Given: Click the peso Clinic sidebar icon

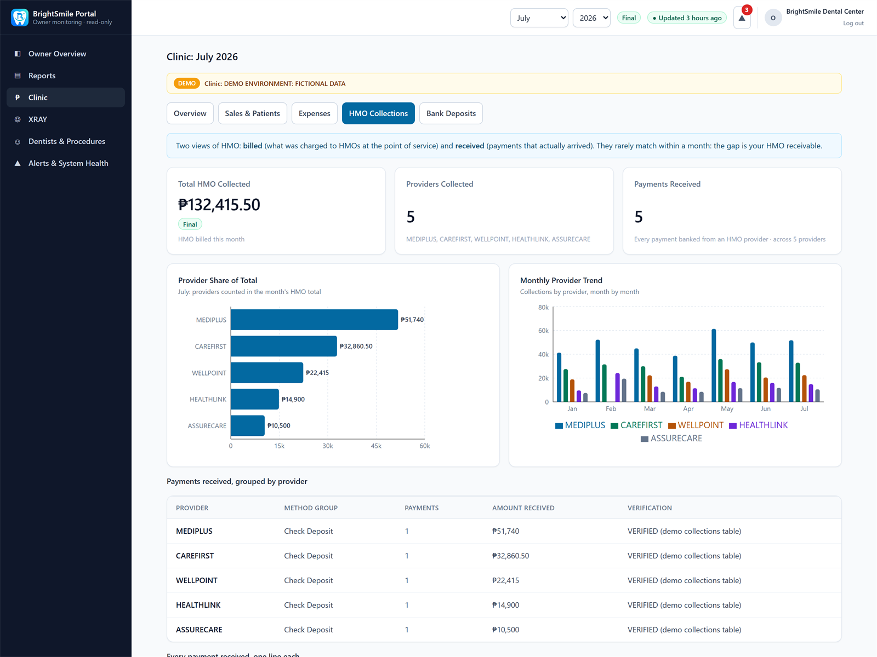Looking at the screenshot, I should click(18, 97).
